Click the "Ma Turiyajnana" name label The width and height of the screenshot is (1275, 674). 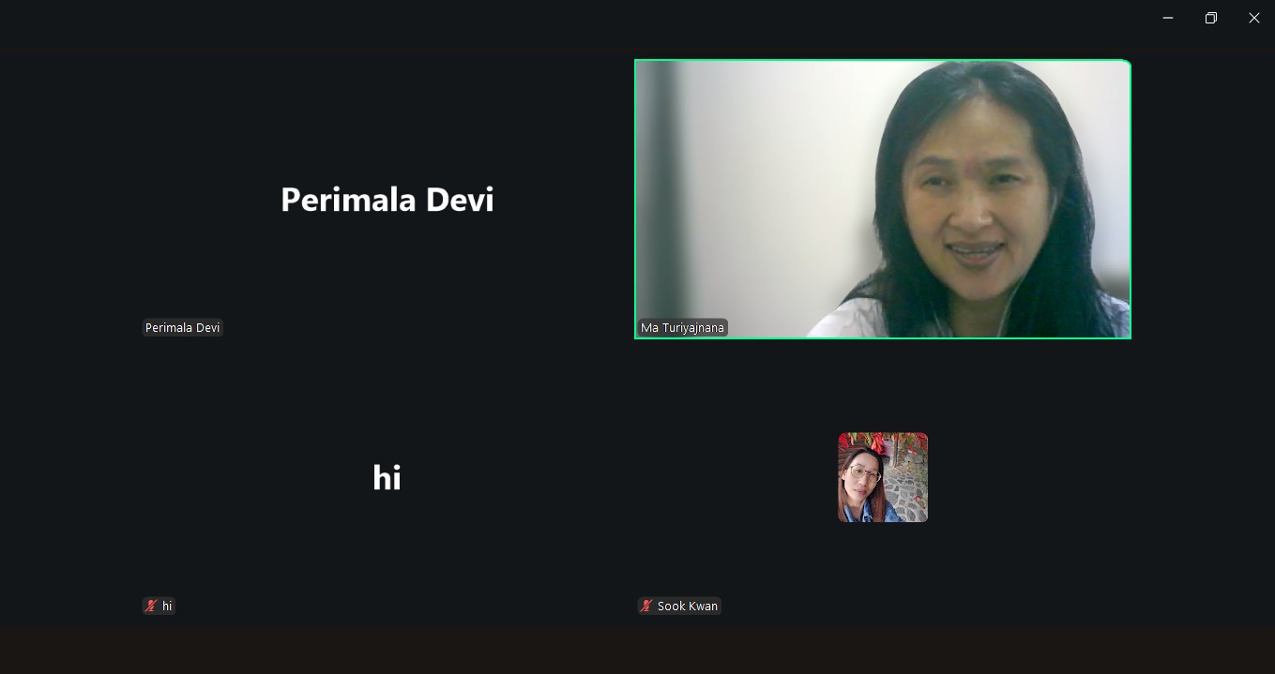pos(682,328)
